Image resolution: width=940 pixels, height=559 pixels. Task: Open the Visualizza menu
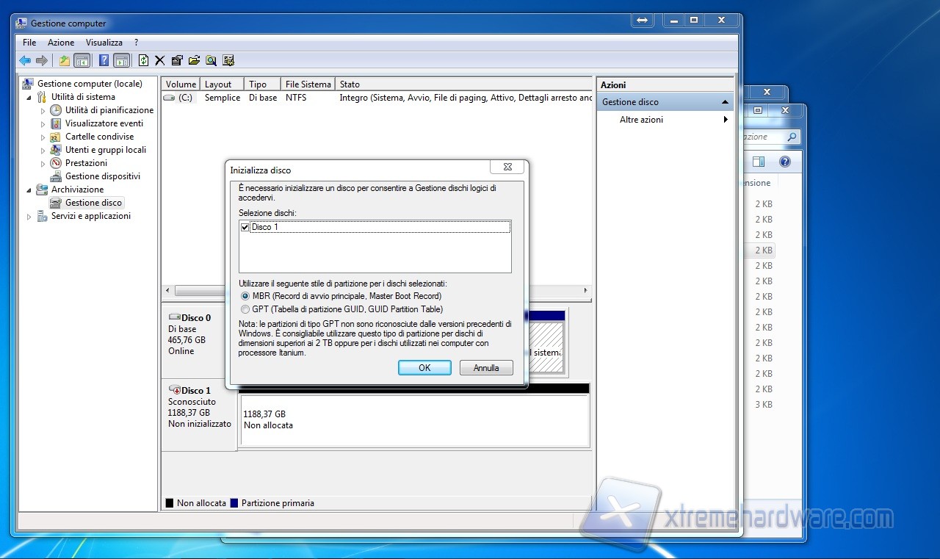click(104, 43)
